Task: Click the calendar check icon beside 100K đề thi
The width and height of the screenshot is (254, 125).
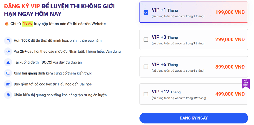Action: pos(8,41)
